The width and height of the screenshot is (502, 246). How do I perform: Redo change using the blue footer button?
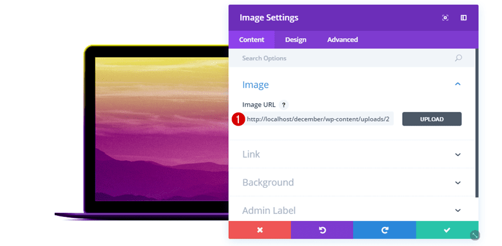[384, 230]
